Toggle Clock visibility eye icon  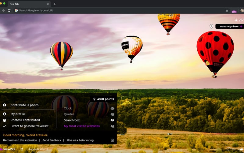click(x=112, y=108)
